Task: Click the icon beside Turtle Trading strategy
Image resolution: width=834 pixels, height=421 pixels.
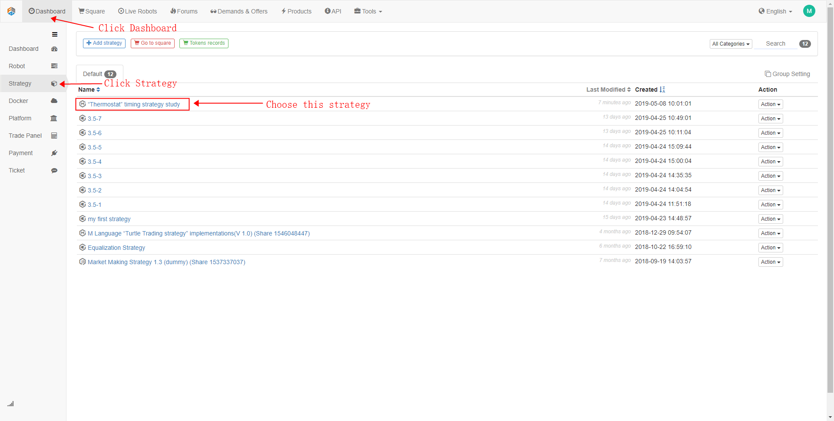Action: click(x=83, y=233)
